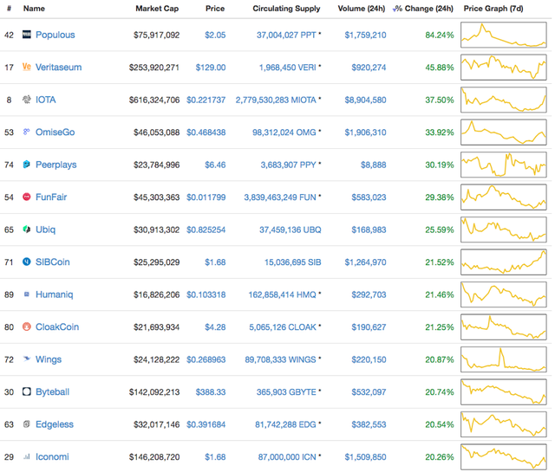Image resolution: width=555 pixels, height=472 pixels.
Task: Click the Veritaseum Ve logo icon
Action: click(x=27, y=67)
